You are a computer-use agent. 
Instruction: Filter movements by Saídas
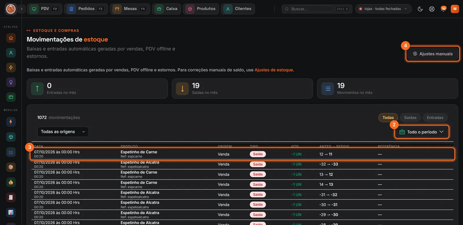click(x=410, y=118)
